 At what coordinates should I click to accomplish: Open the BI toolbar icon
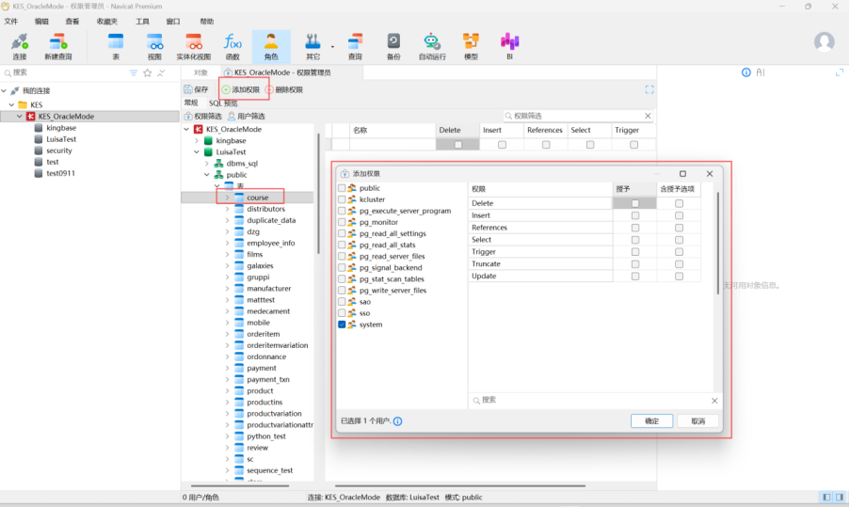[509, 44]
